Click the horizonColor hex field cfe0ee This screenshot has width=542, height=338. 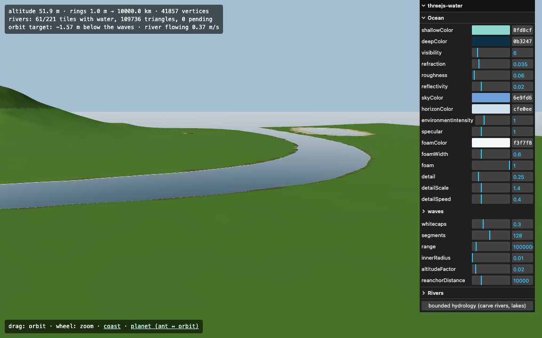coord(522,109)
